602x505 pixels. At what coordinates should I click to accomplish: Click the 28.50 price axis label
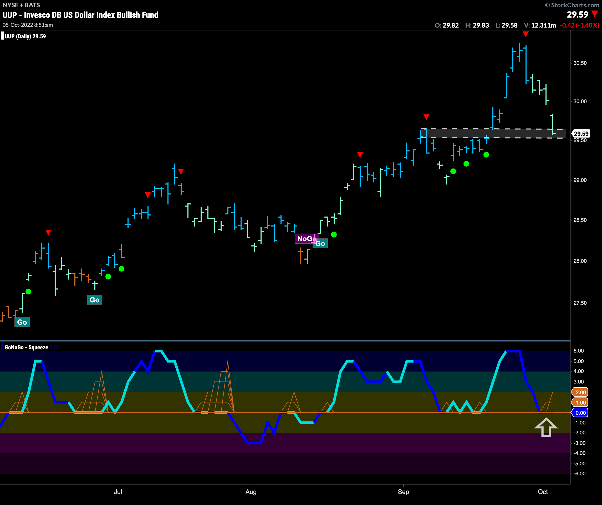click(580, 220)
